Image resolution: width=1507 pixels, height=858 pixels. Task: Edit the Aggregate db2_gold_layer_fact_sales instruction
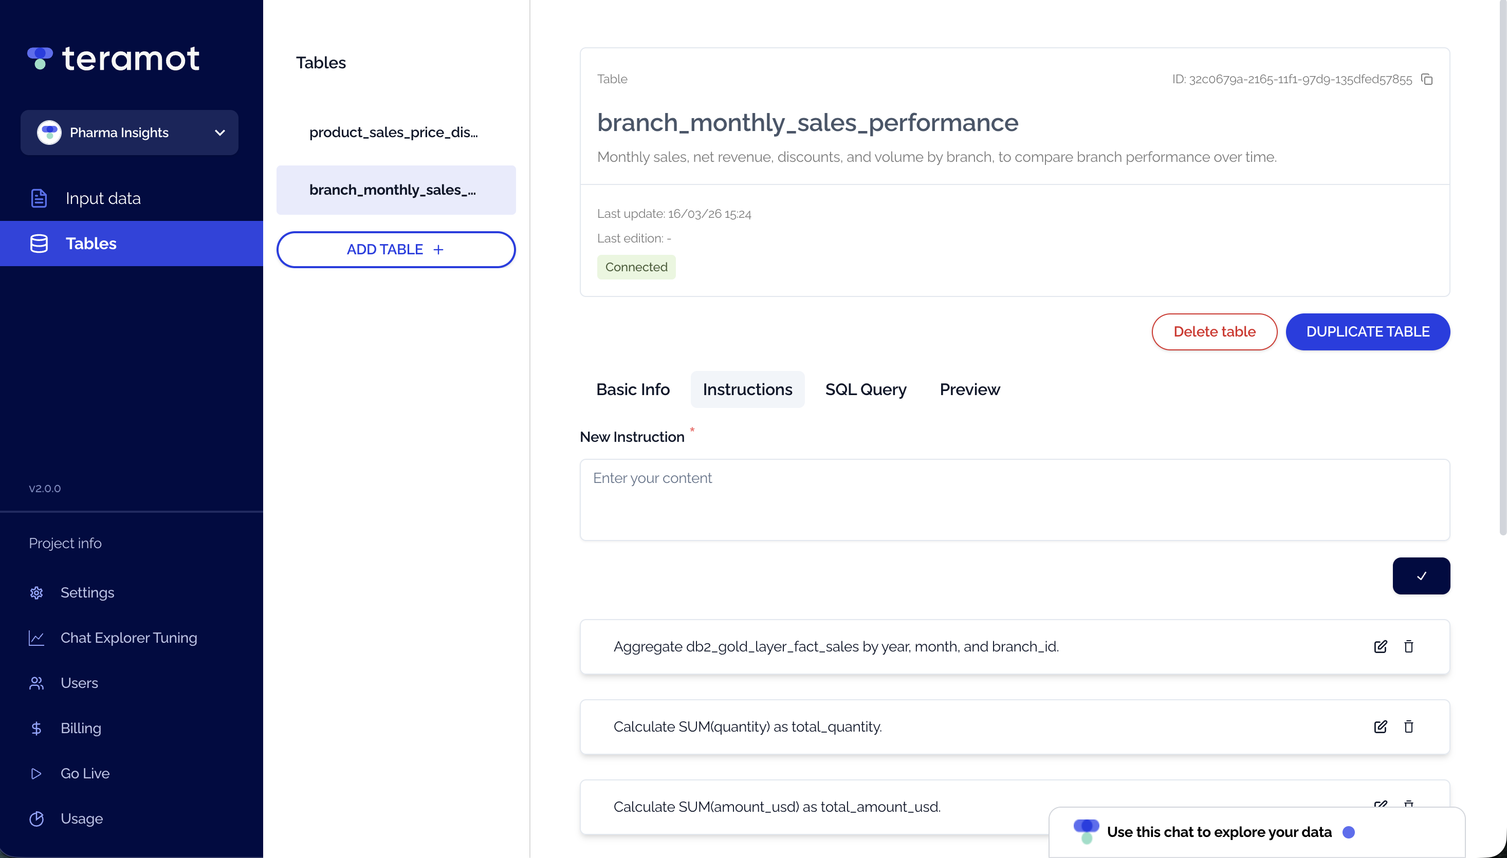pos(1380,646)
